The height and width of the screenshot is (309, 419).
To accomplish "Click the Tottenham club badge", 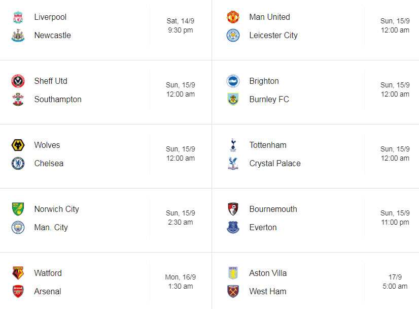I will (x=232, y=145).
